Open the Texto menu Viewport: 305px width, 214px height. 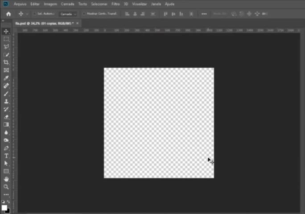coord(82,4)
